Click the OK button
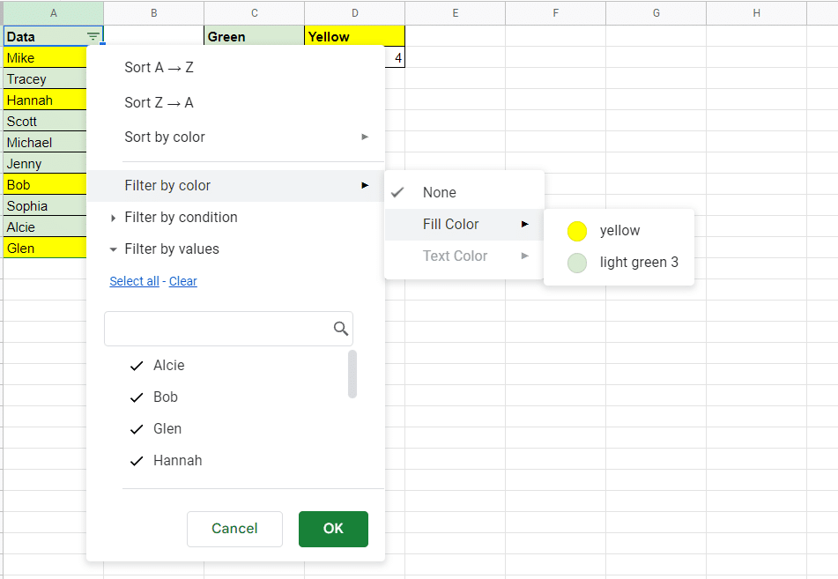 (x=333, y=529)
